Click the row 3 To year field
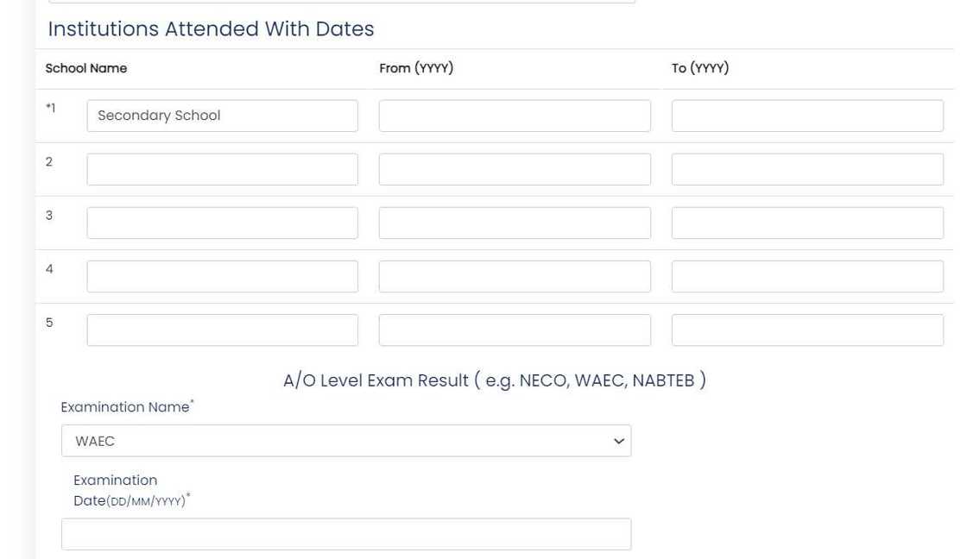 (x=807, y=223)
